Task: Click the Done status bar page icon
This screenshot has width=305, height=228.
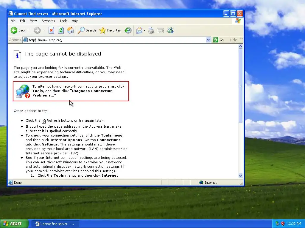Action: click(11, 183)
